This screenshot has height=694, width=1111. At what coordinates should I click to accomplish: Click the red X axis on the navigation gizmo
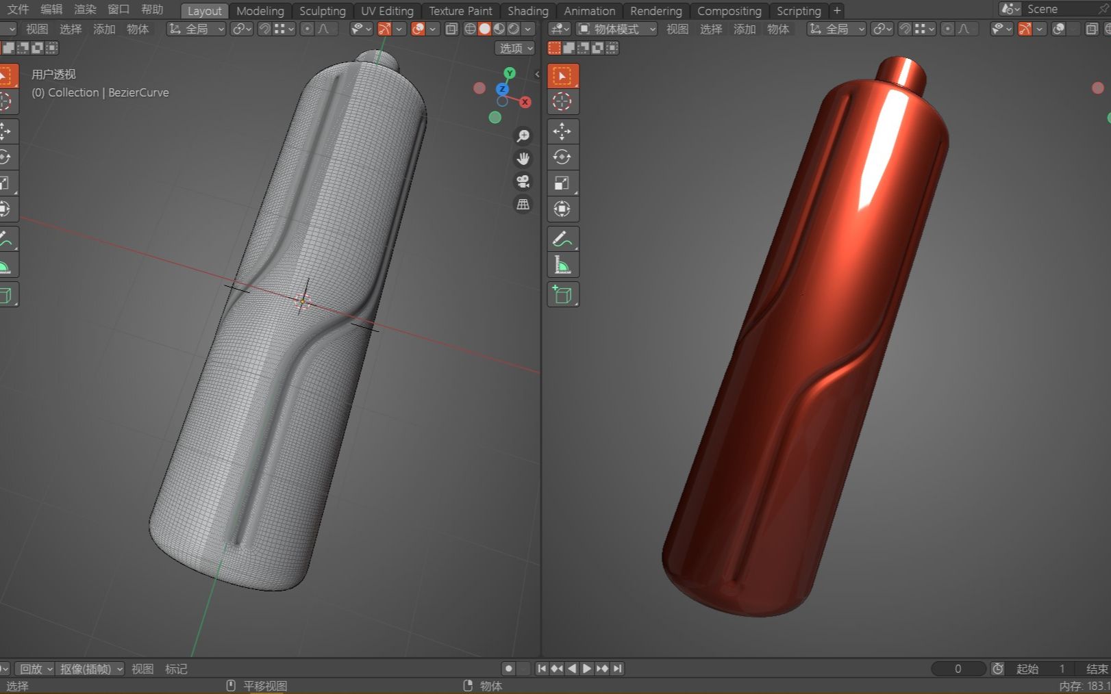[x=525, y=102]
